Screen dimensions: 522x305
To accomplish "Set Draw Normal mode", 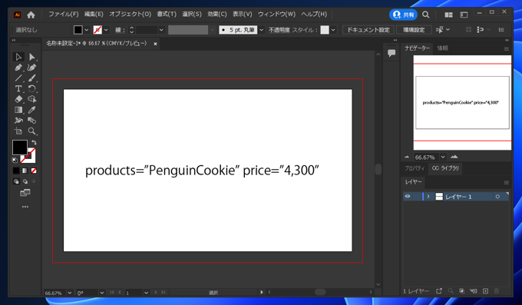I will pyautogui.click(x=16, y=181).
